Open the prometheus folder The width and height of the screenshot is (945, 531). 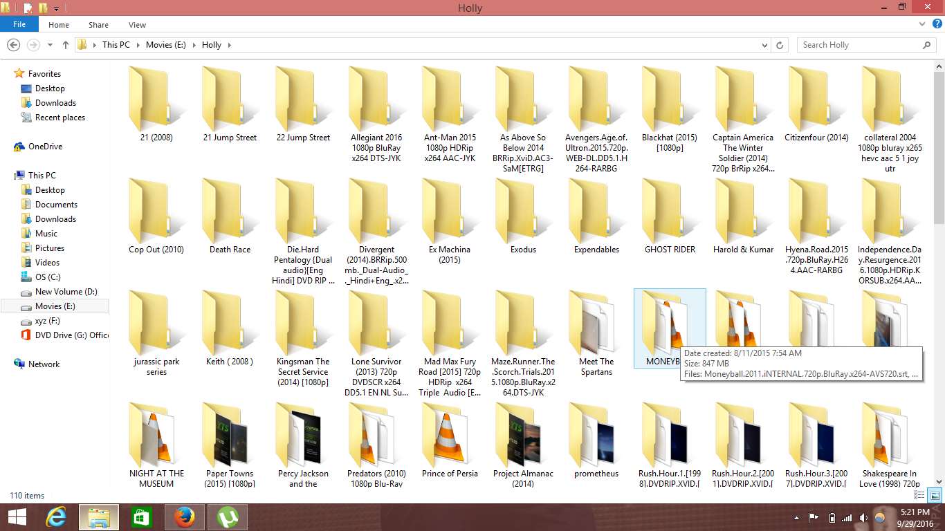(x=596, y=440)
